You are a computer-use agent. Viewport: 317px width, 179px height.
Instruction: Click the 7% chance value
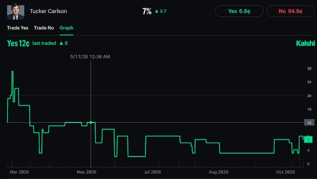147,11
